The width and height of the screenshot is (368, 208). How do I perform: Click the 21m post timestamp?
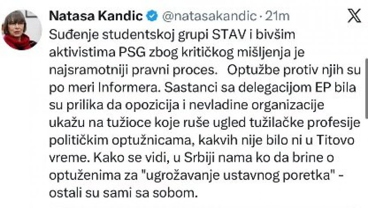pyautogui.click(x=277, y=16)
